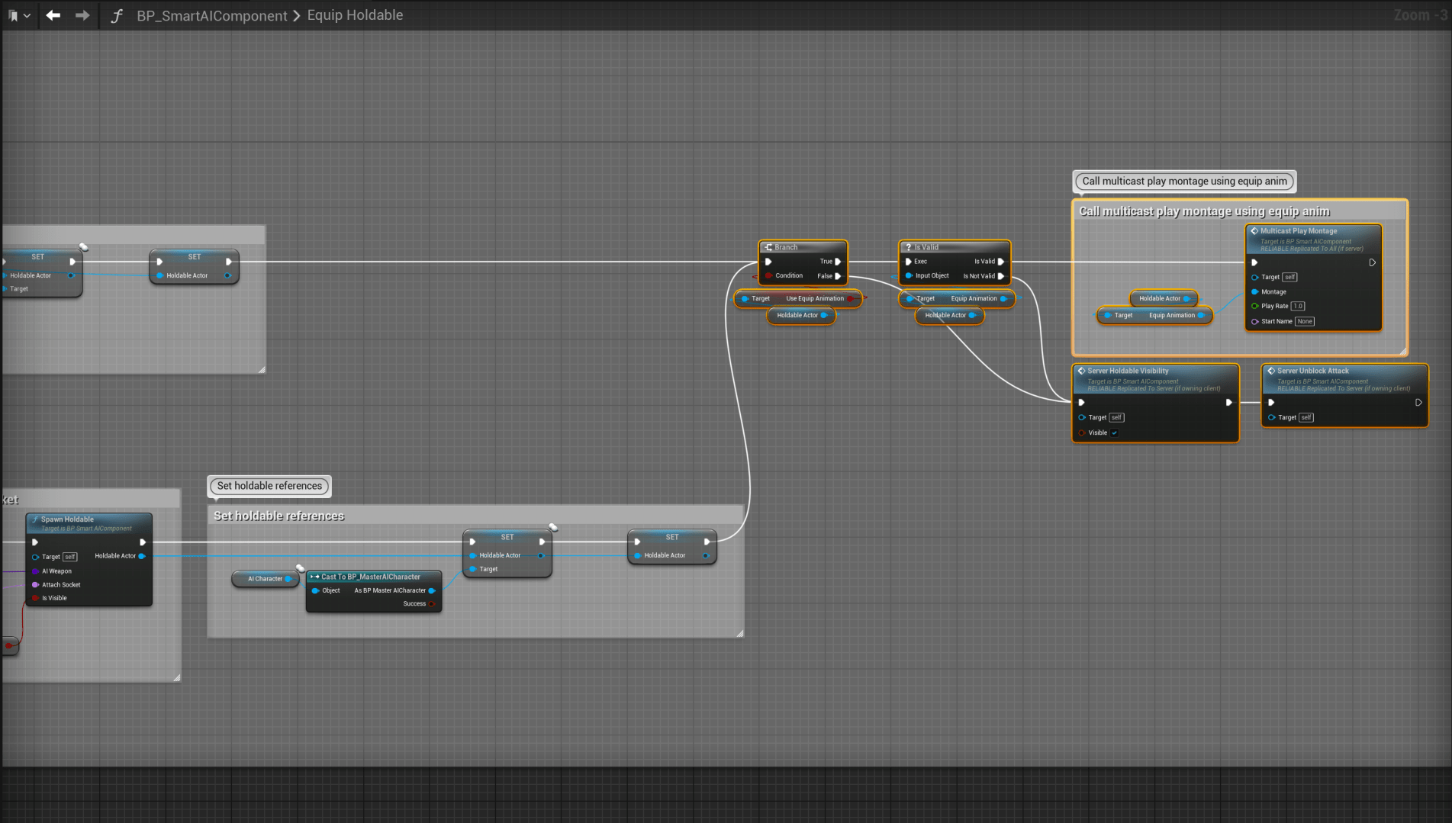1452x823 pixels.
Task: Click the 'Set holdable references' comment bubble
Action: coord(269,486)
